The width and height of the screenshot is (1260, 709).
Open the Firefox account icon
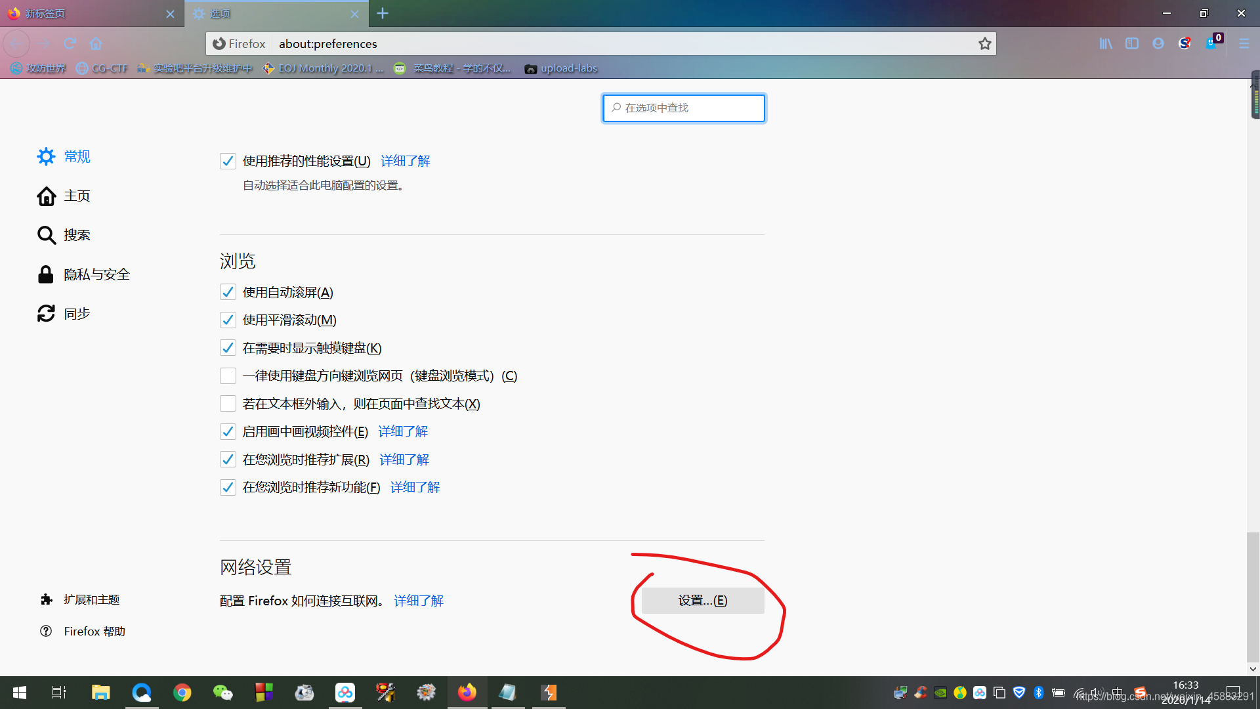click(x=1158, y=44)
